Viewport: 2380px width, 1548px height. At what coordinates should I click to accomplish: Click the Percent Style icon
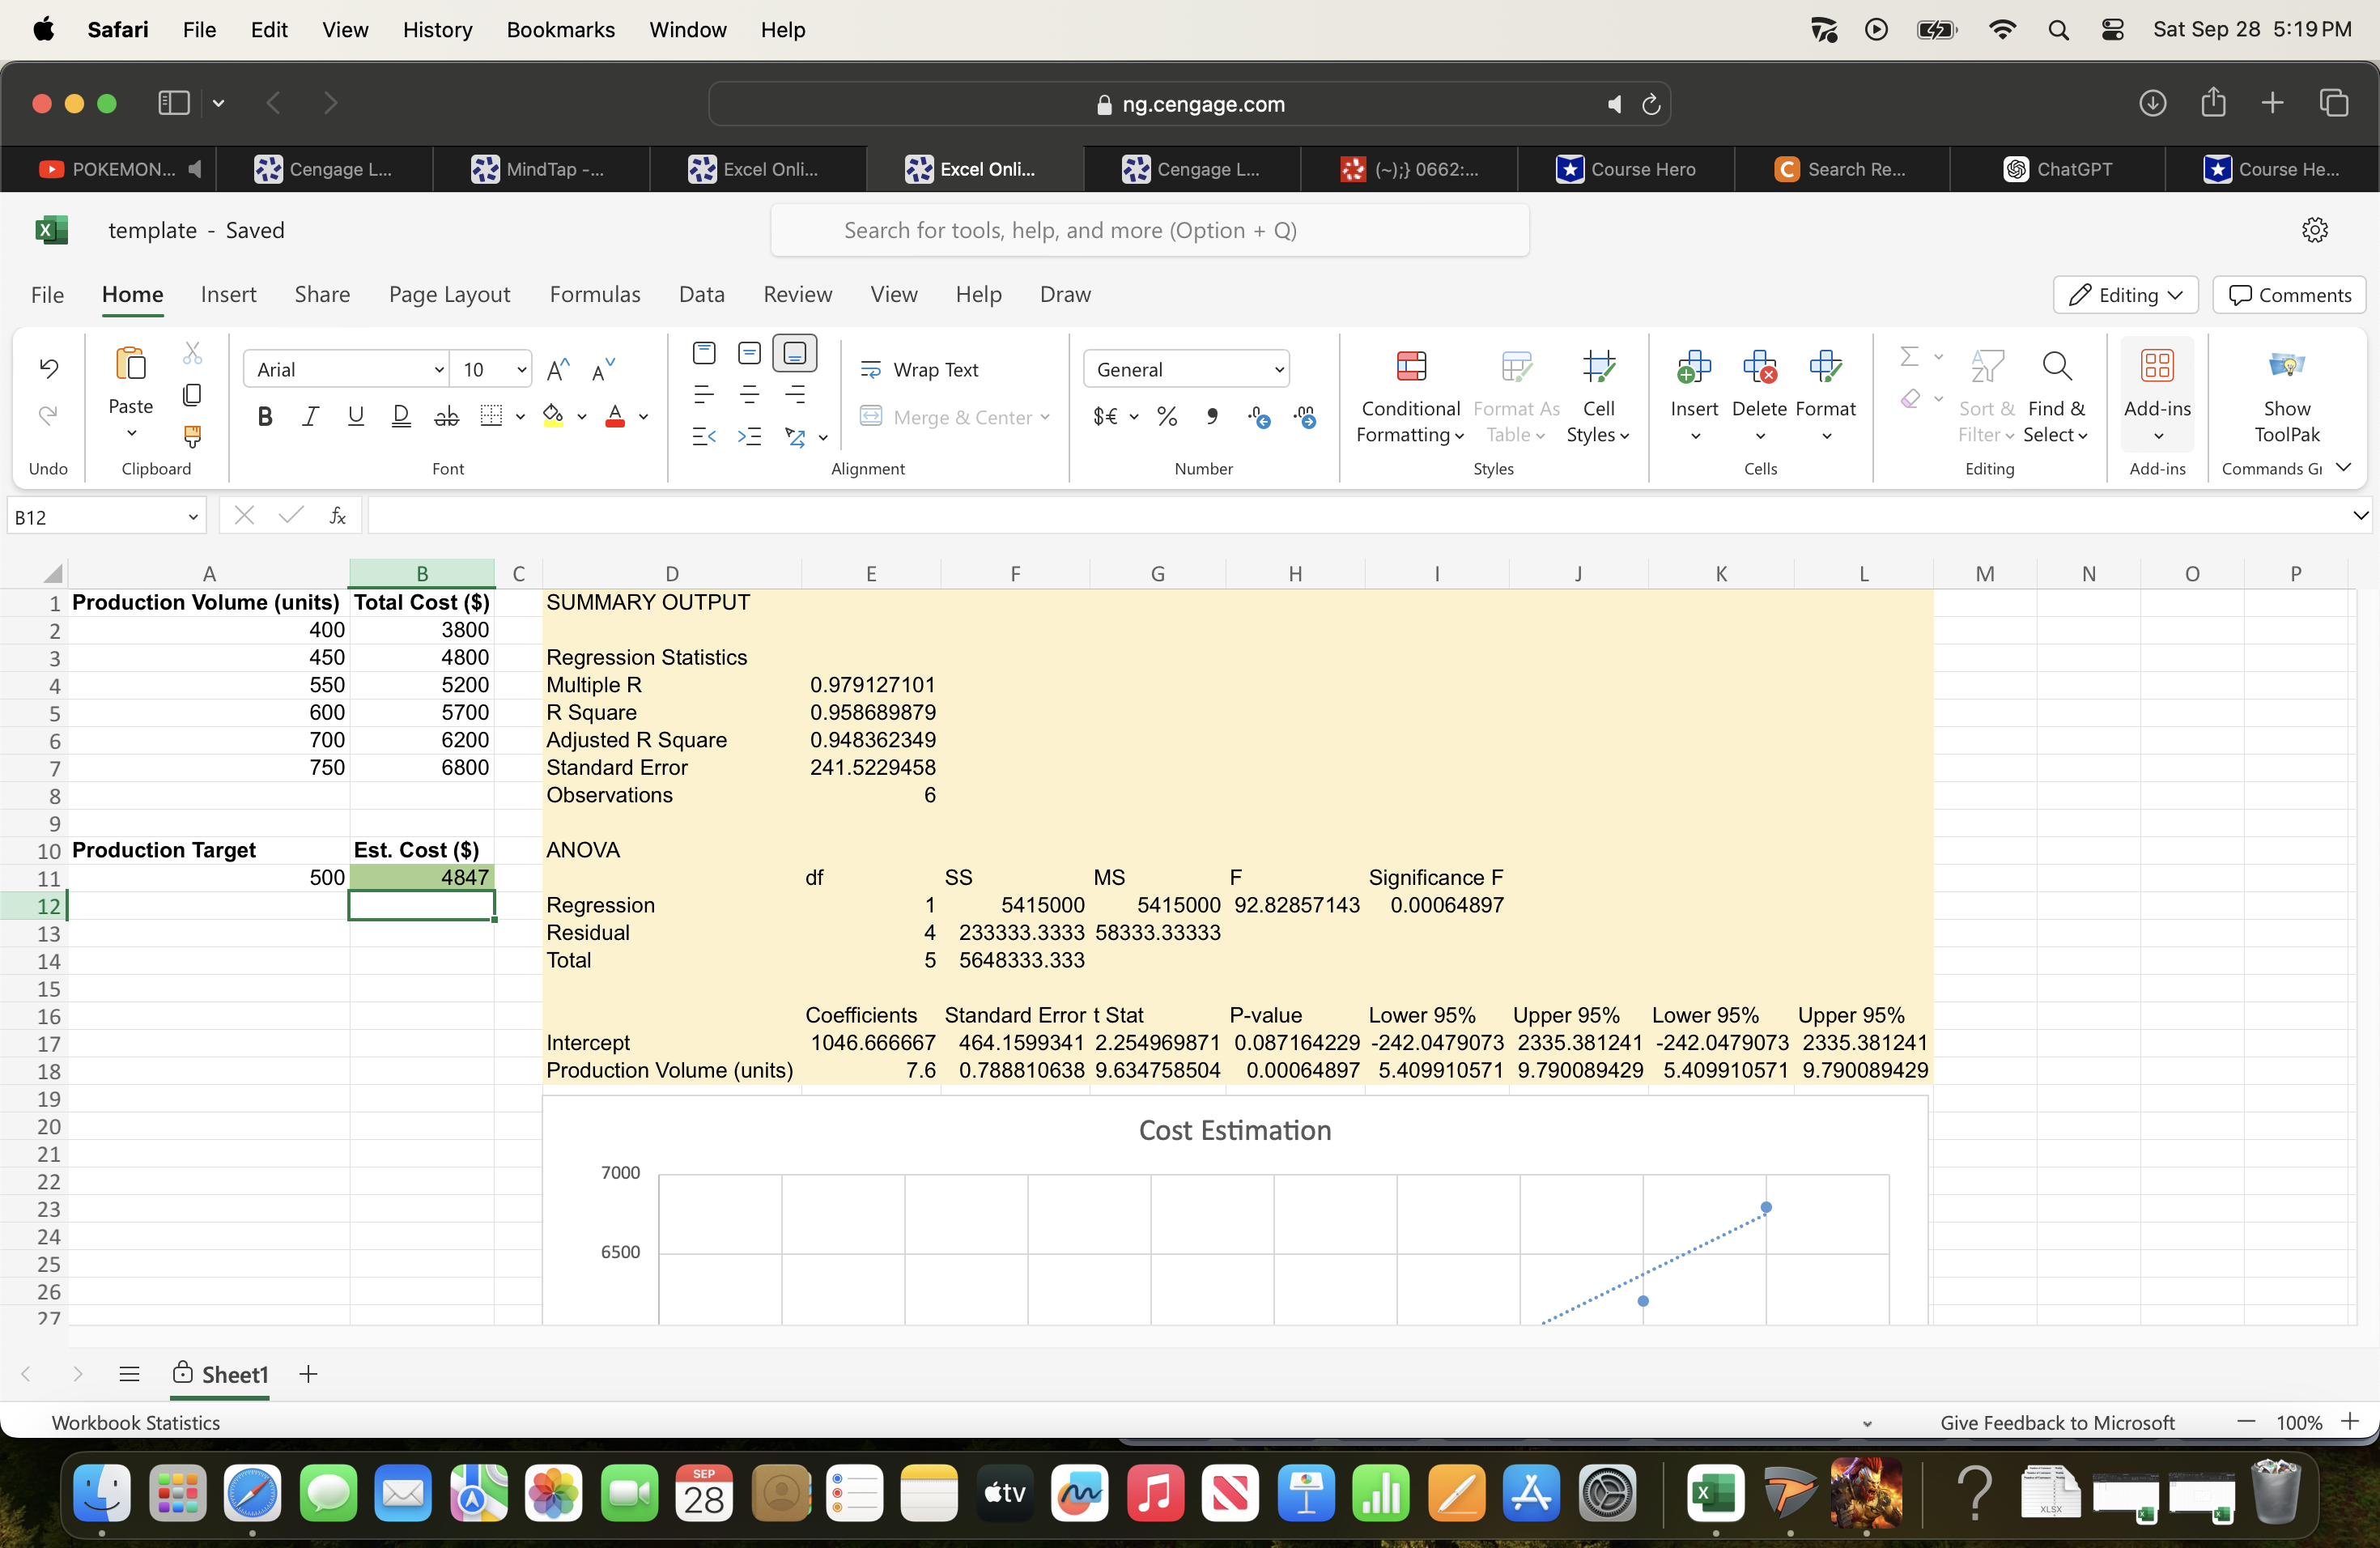1166,417
